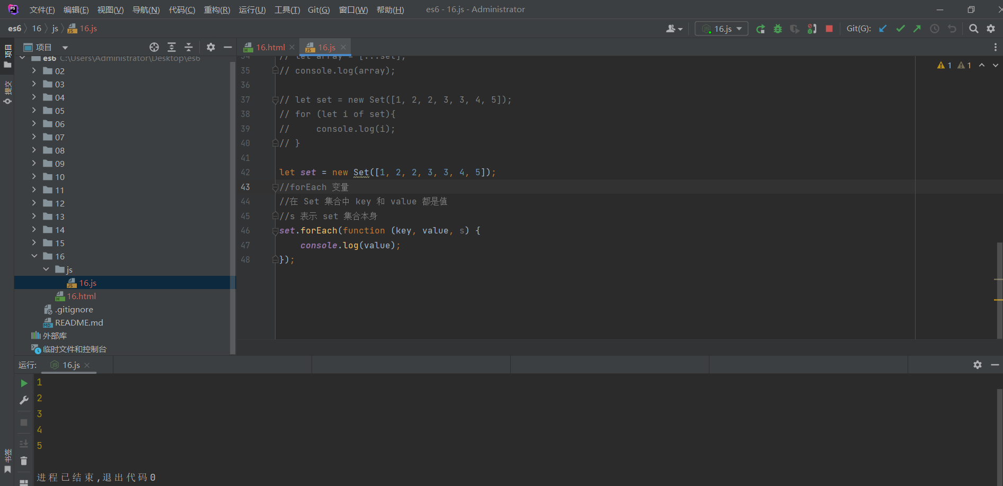The width and height of the screenshot is (1003, 486).
Task: Click the 项目 vertical tool window button
Action: 7,57
